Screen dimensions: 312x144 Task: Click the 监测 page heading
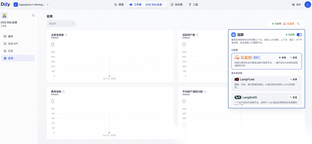click(50, 16)
